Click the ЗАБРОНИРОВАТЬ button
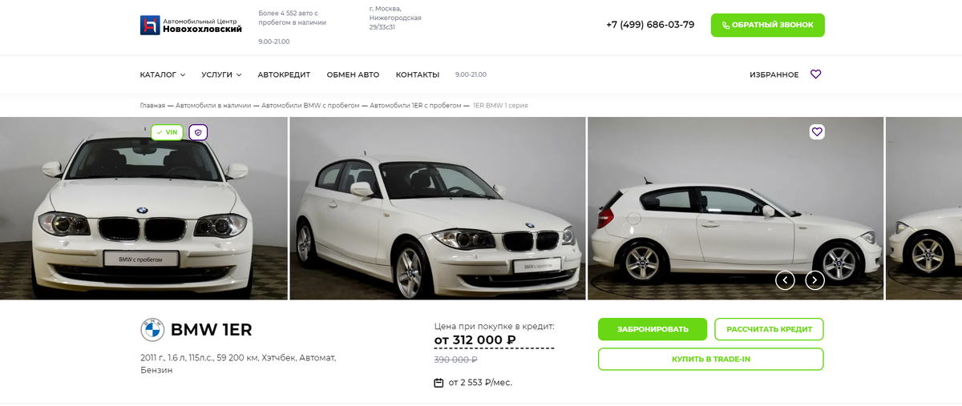The height and width of the screenshot is (406, 962). (x=653, y=329)
